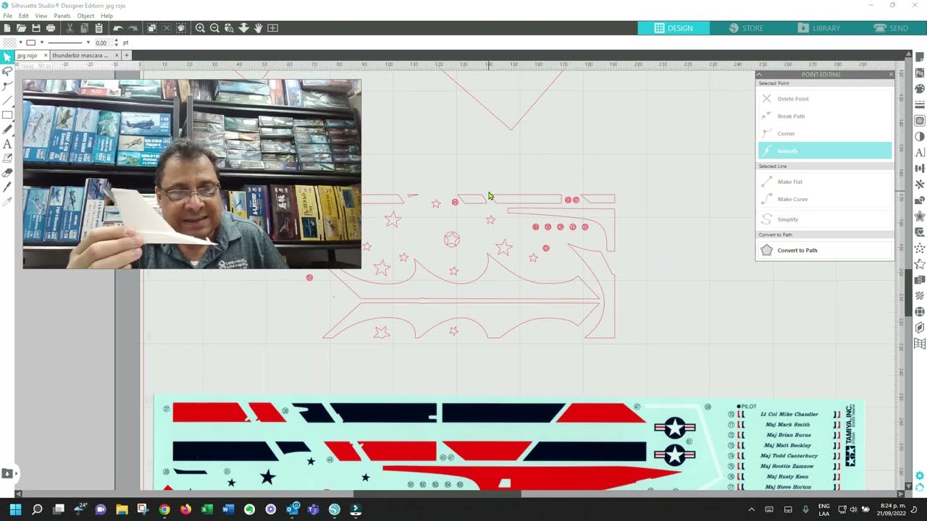Screen dimensions: 927x521
Task: Click Convert to Path button
Action: coord(825,250)
